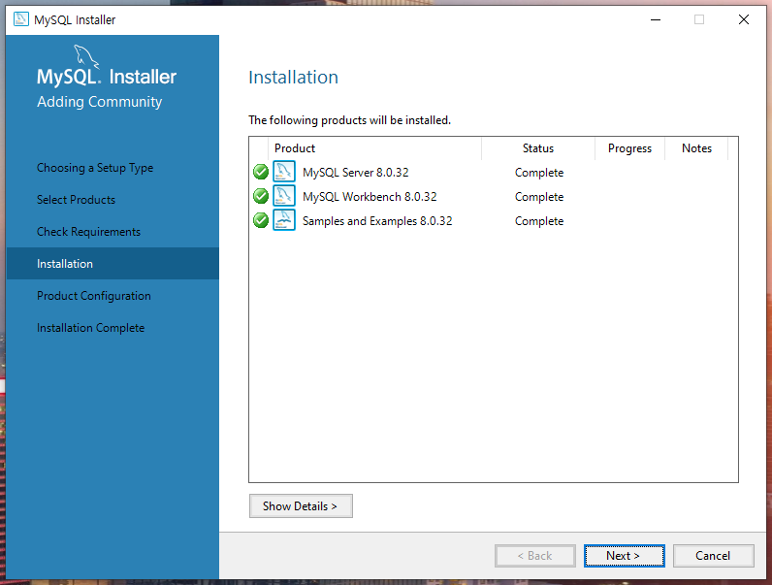Image resolution: width=772 pixels, height=585 pixels.
Task: Click the green checkmark beside Samples and Examples
Action: click(261, 220)
